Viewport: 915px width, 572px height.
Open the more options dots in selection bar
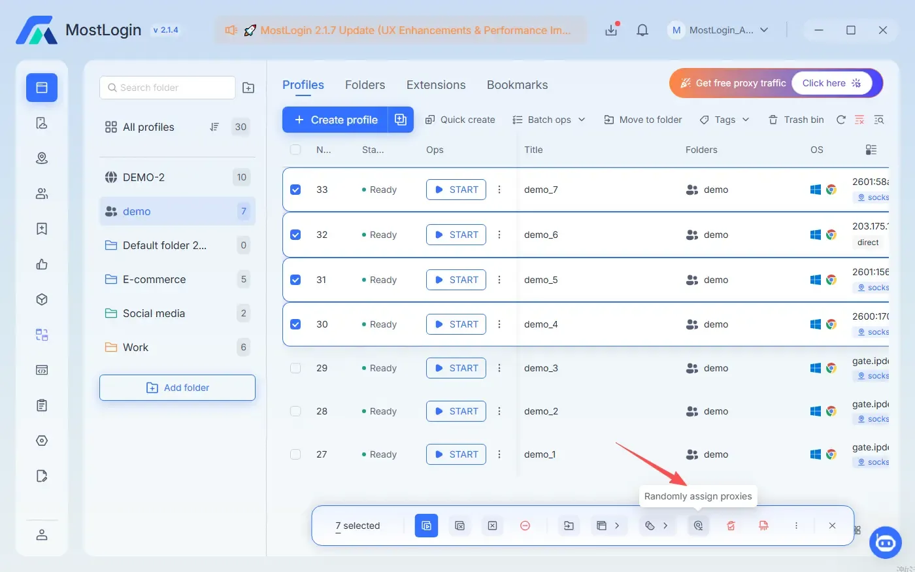[x=796, y=526]
